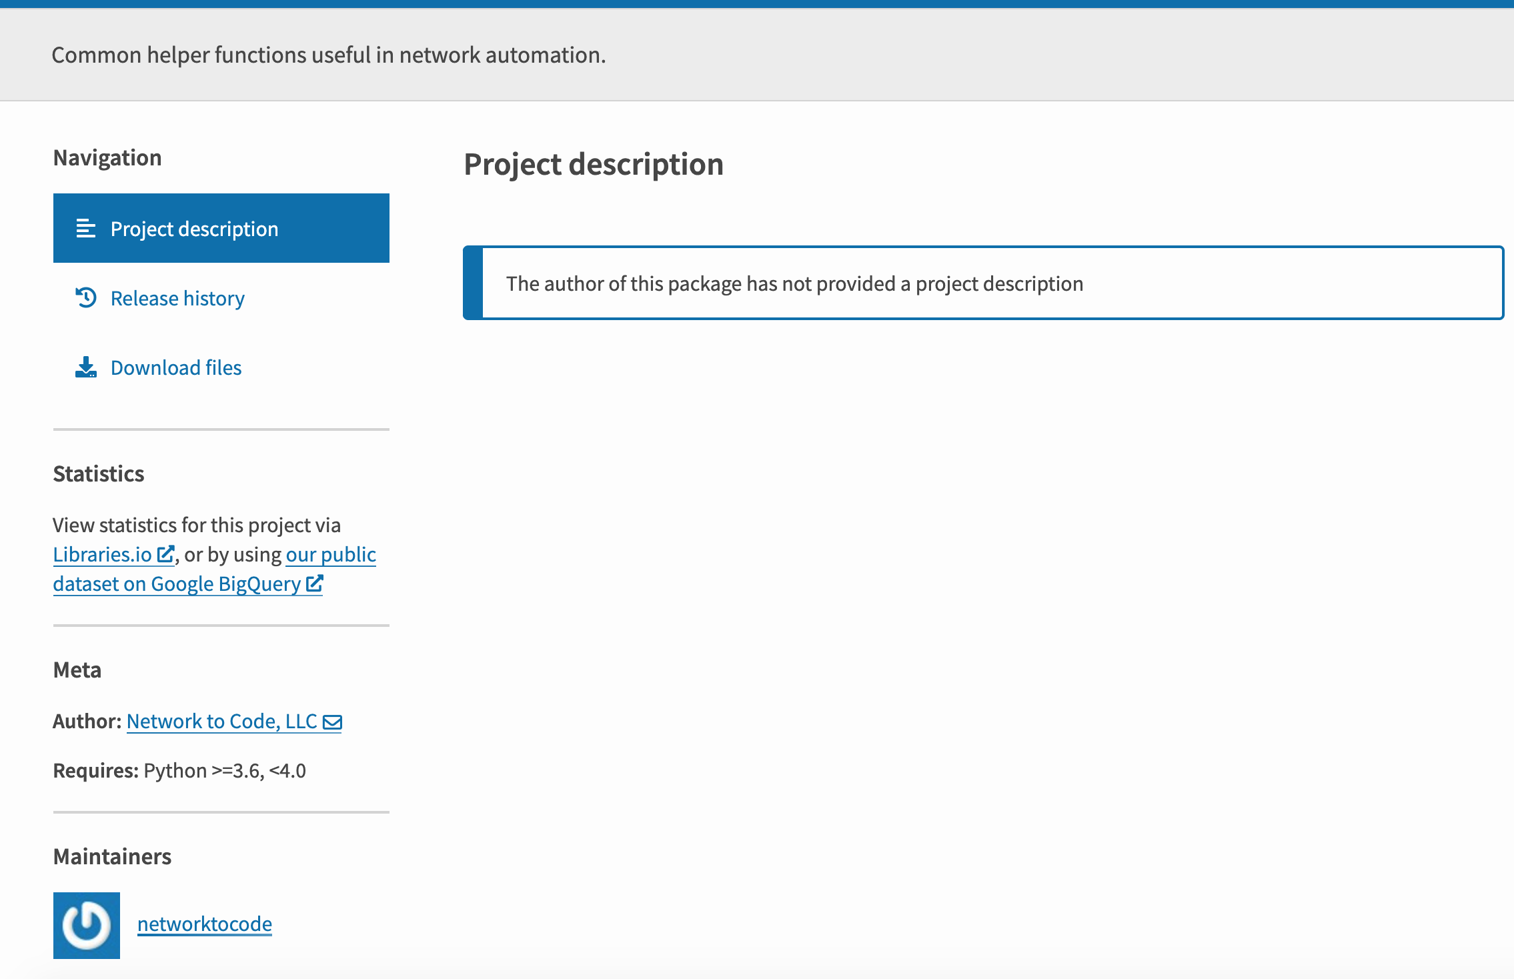
Task: Open the Download files tab
Action: [176, 367]
